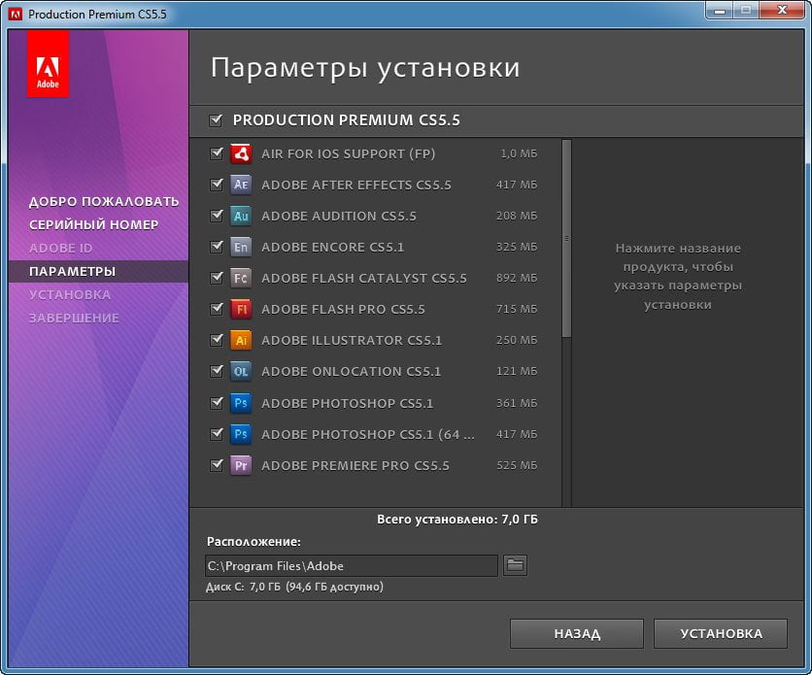Toggle the Photoshop CS5.1 (64 ... checkbox
Screen dimensions: 812x675
coord(217,433)
